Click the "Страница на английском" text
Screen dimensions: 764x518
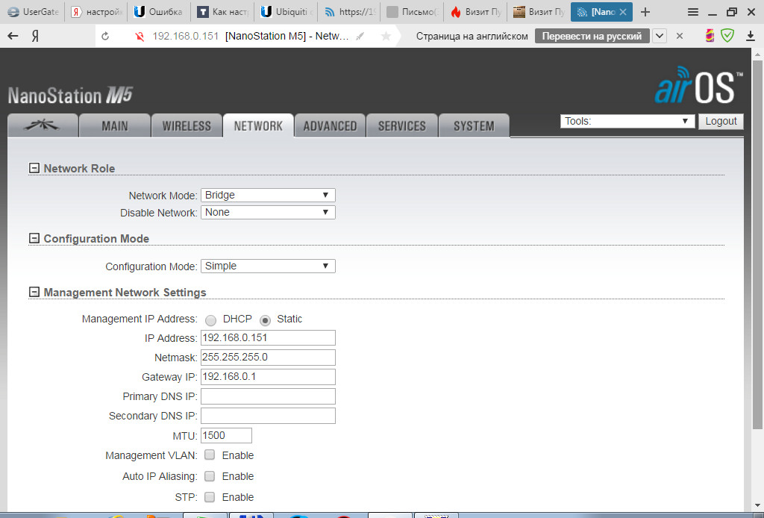(x=472, y=36)
